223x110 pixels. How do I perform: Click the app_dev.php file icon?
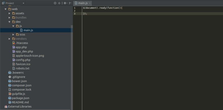(14, 52)
